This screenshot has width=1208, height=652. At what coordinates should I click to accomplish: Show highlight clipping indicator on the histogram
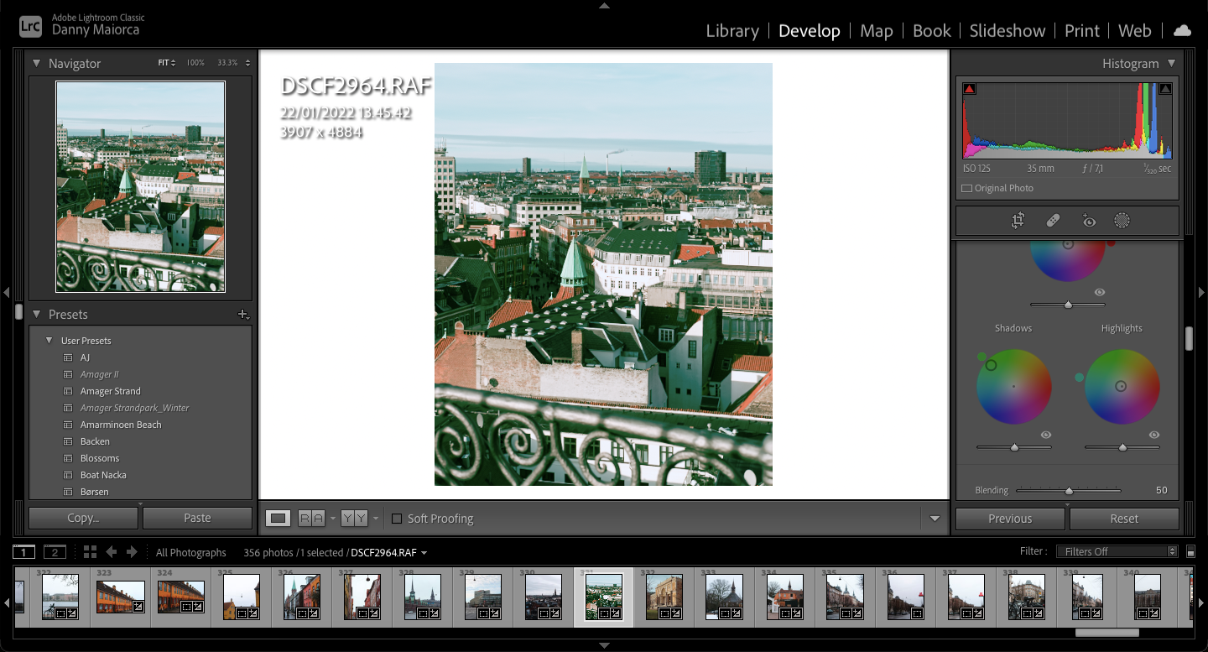coord(1165,87)
